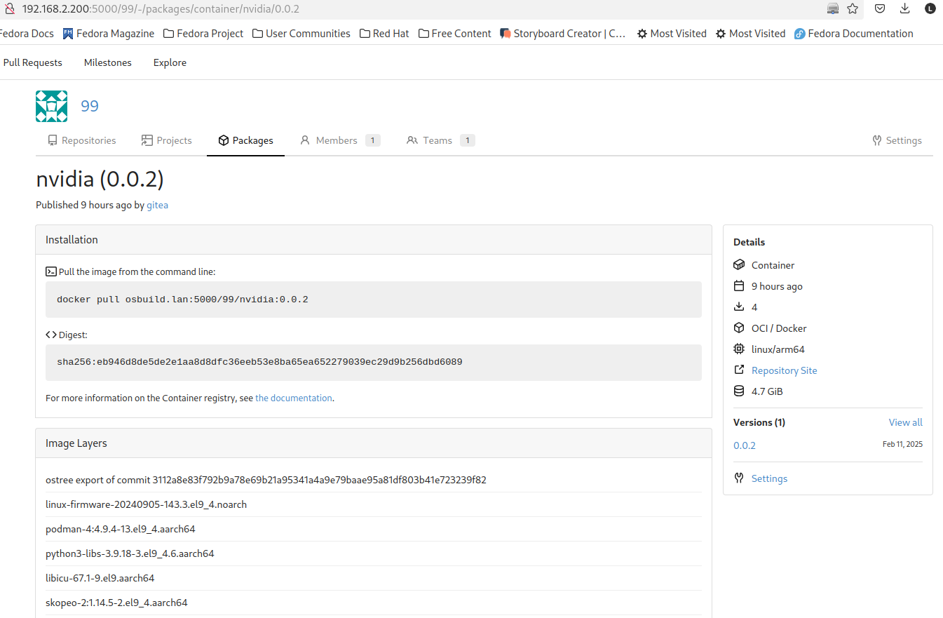The width and height of the screenshot is (943, 618).
Task: Open the gitea publisher profile link
Action: click(157, 206)
